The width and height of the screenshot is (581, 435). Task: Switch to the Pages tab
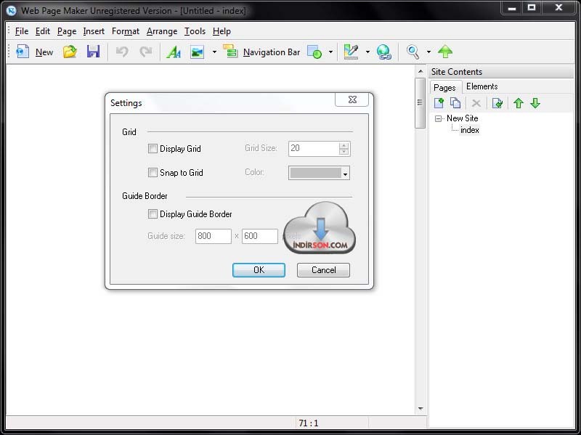pos(444,87)
